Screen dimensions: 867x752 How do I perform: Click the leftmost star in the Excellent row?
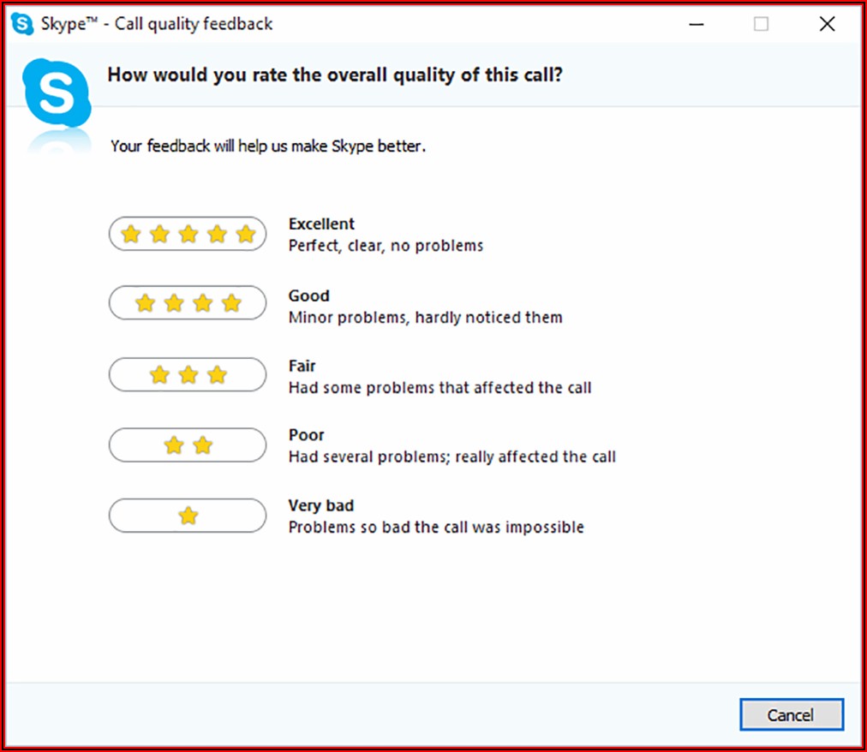click(x=130, y=234)
